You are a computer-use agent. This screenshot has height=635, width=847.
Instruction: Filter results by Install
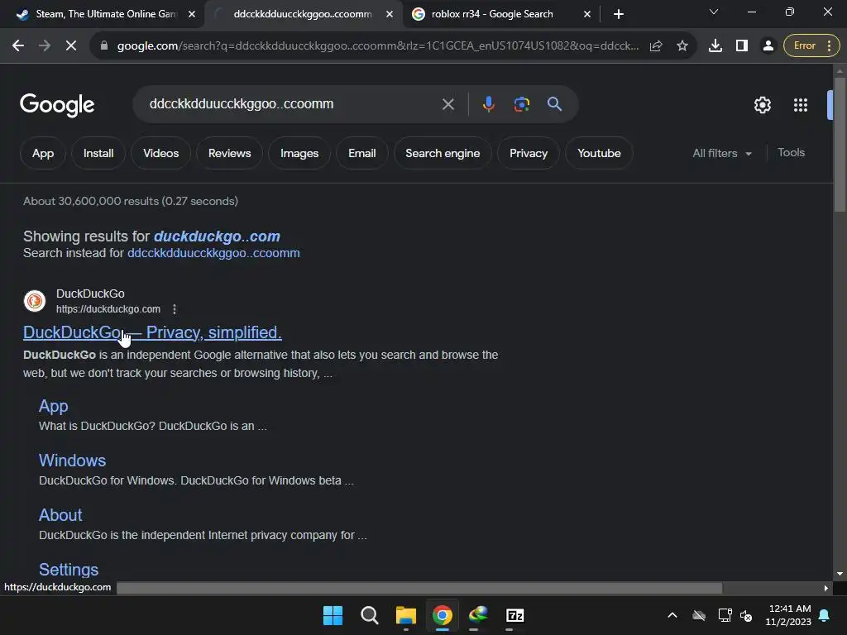point(98,153)
